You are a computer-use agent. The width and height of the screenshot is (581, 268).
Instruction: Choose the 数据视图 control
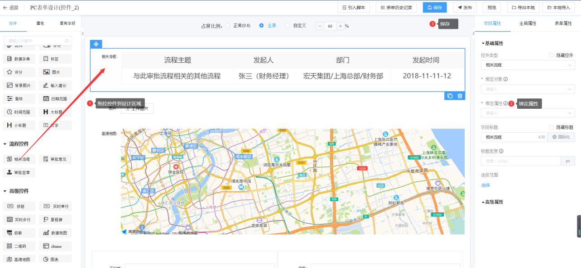(x=55, y=233)
